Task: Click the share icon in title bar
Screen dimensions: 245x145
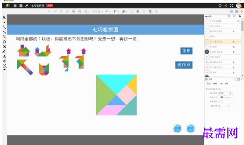Action: 226,5
